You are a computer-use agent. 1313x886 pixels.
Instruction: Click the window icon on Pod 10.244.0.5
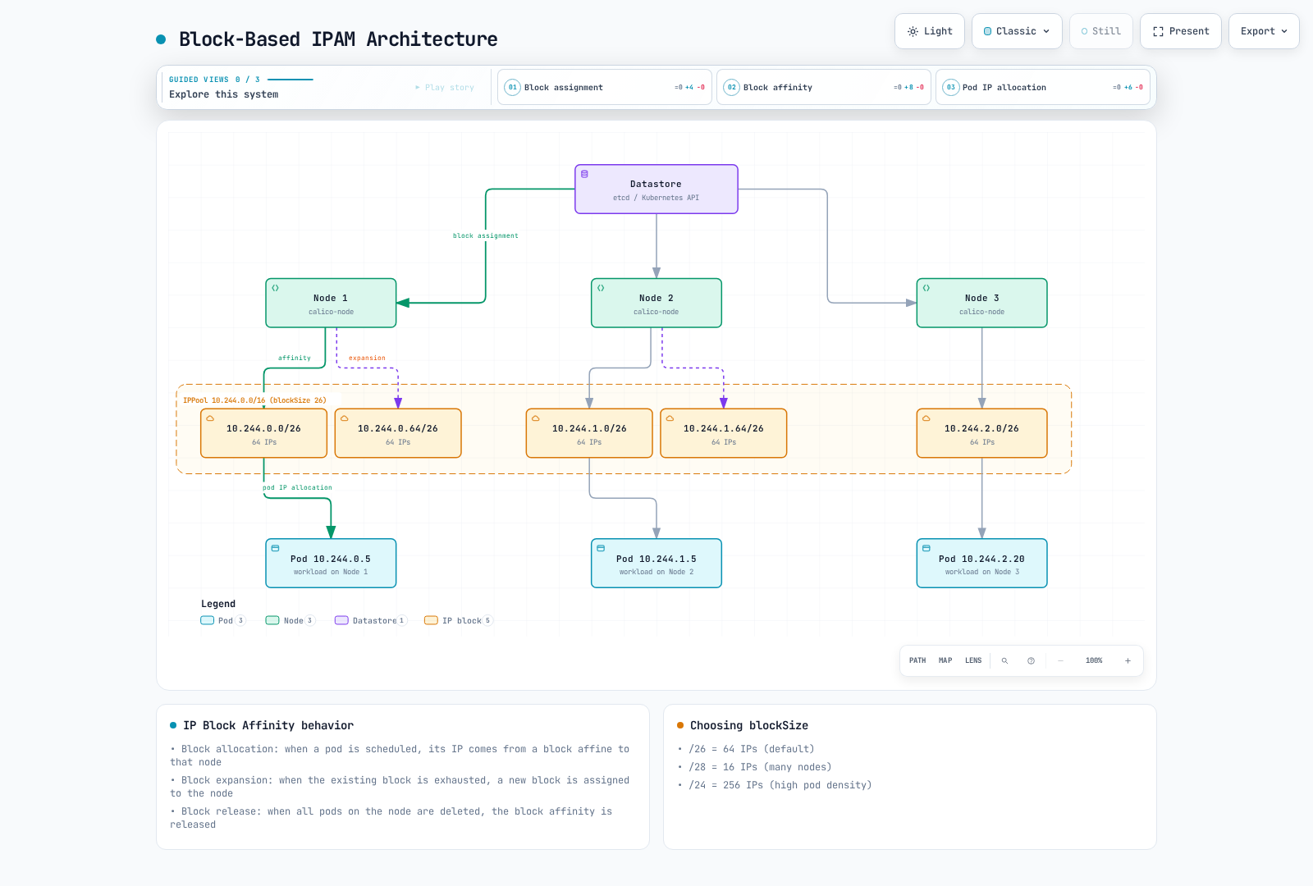[276, 548]
